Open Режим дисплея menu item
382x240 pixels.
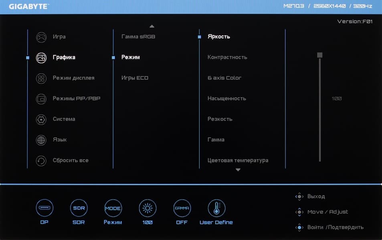pos(74,78)
